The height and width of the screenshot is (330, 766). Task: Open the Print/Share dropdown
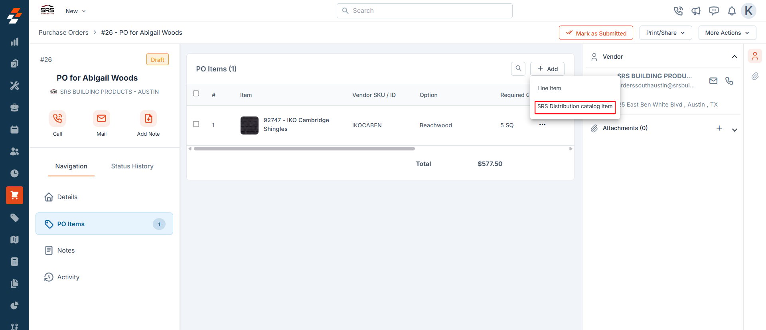[x=666, y=33]
